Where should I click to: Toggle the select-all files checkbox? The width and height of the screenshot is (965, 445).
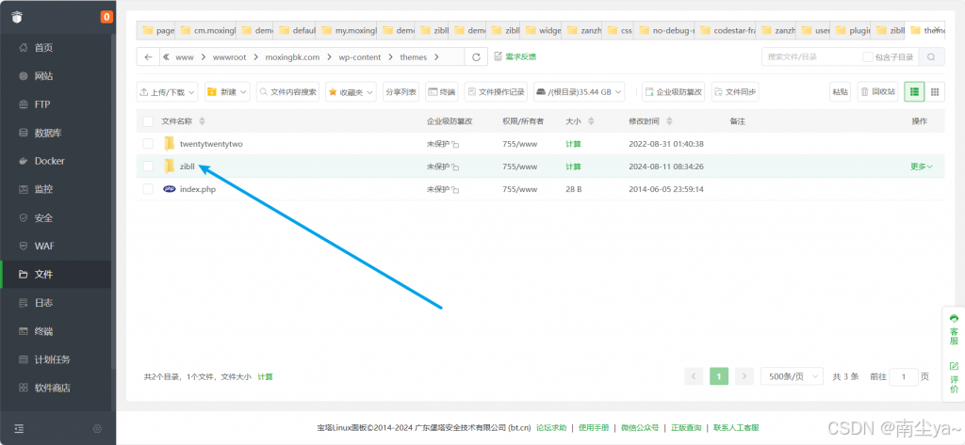pyautogui.click(x=148, y=121)
